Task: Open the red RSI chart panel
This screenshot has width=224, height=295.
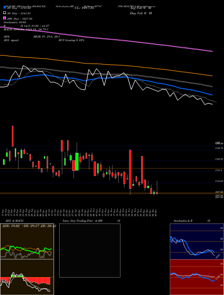Action: click(197, 277)
